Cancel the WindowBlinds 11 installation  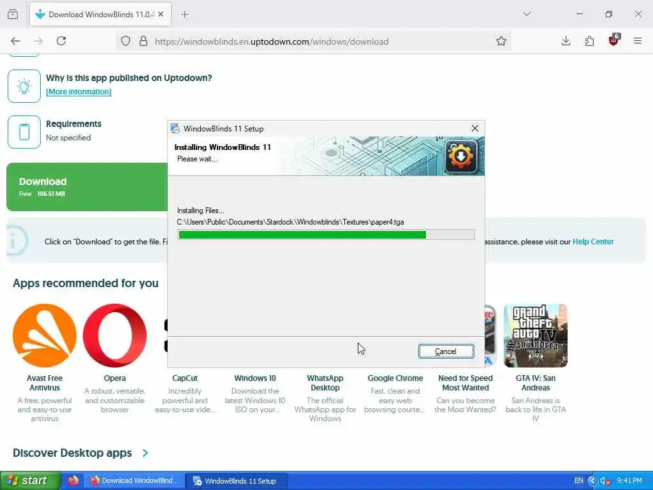446,352
